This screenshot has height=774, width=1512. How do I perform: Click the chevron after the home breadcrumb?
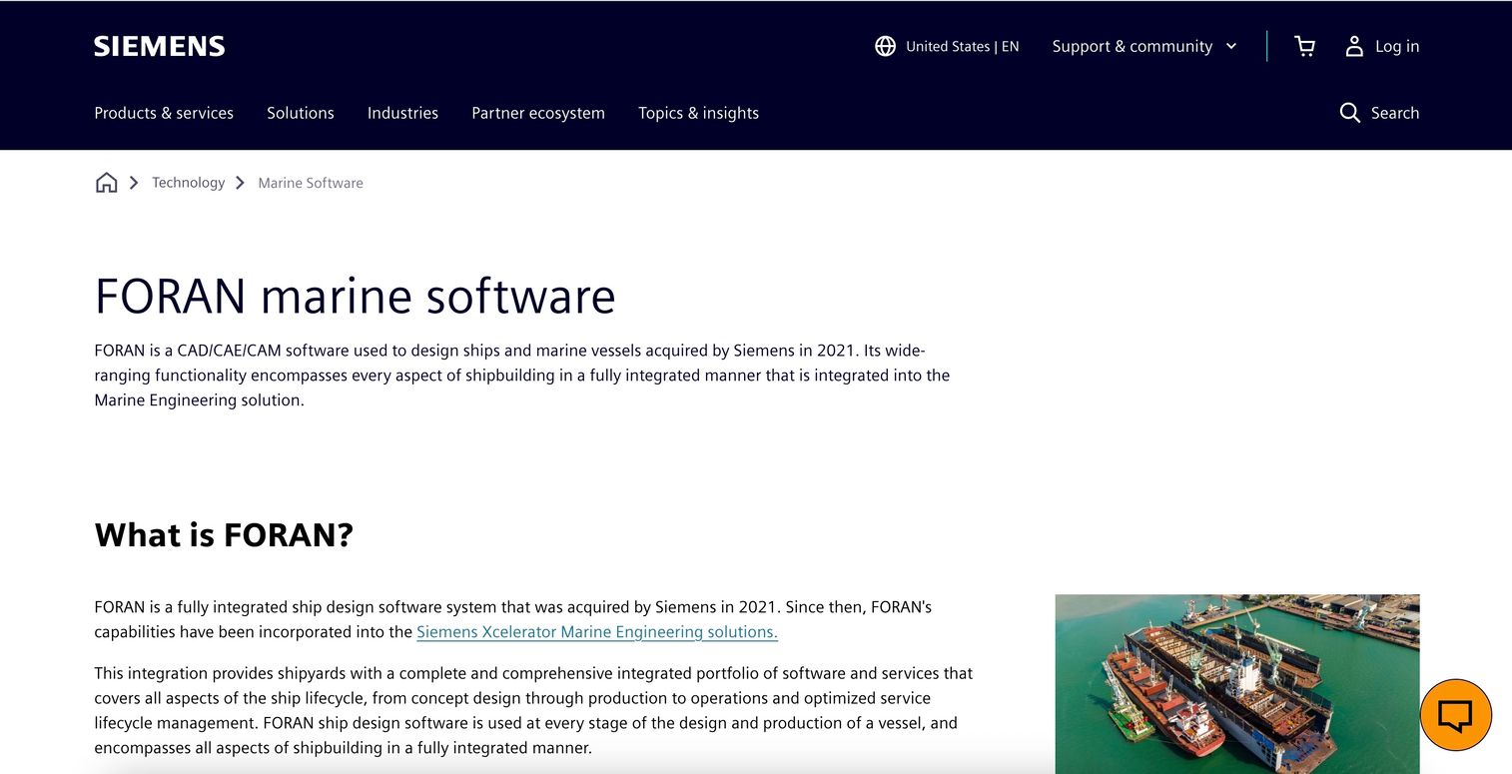pyautogui.click(x=134, y=183)
